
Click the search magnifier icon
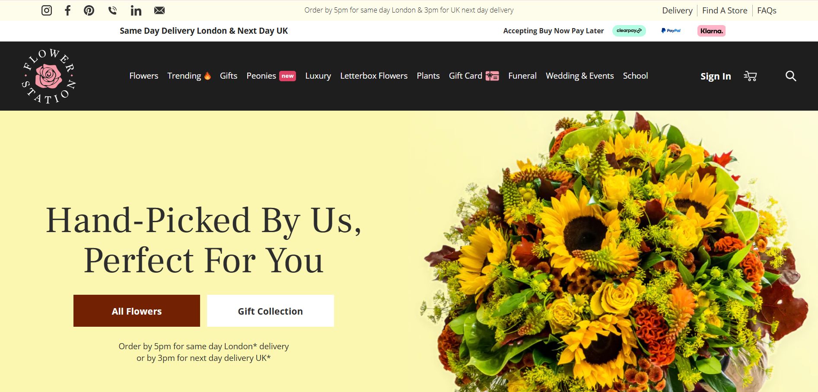point(791,76)
